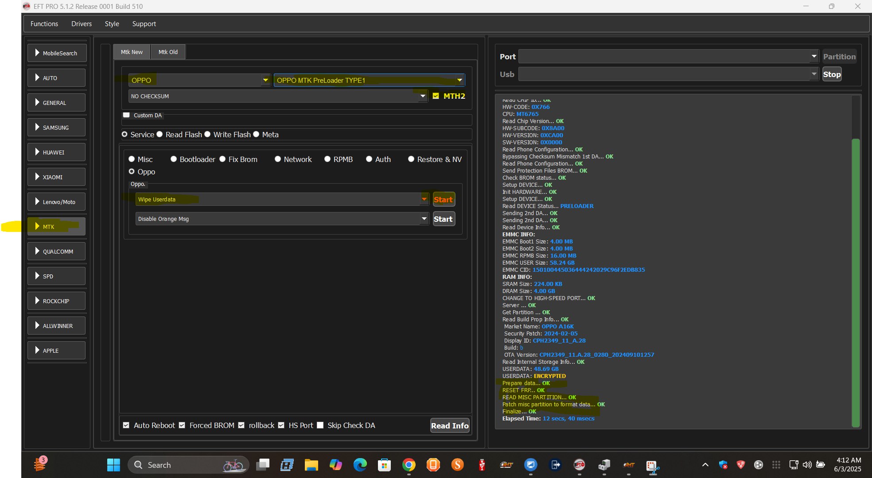Toggle the MTH2 checkbox
The image size is (872, 478).
(x=436, y=96)
